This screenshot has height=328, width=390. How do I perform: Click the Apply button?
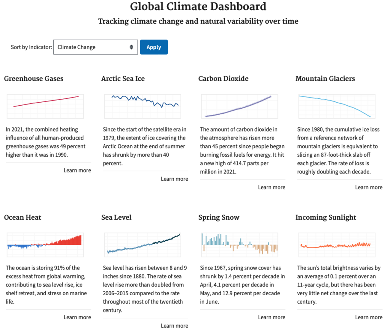(x=154, y=47)
